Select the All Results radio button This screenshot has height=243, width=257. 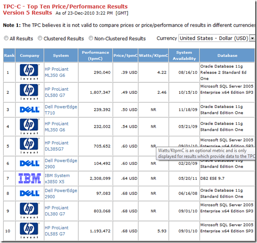(x=6, y=38)
